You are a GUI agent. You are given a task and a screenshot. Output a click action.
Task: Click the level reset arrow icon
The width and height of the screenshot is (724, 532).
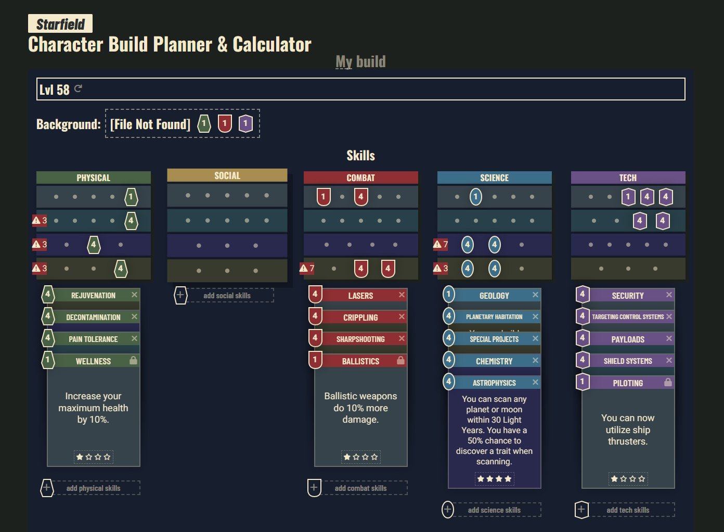click(x=78, y=88)
